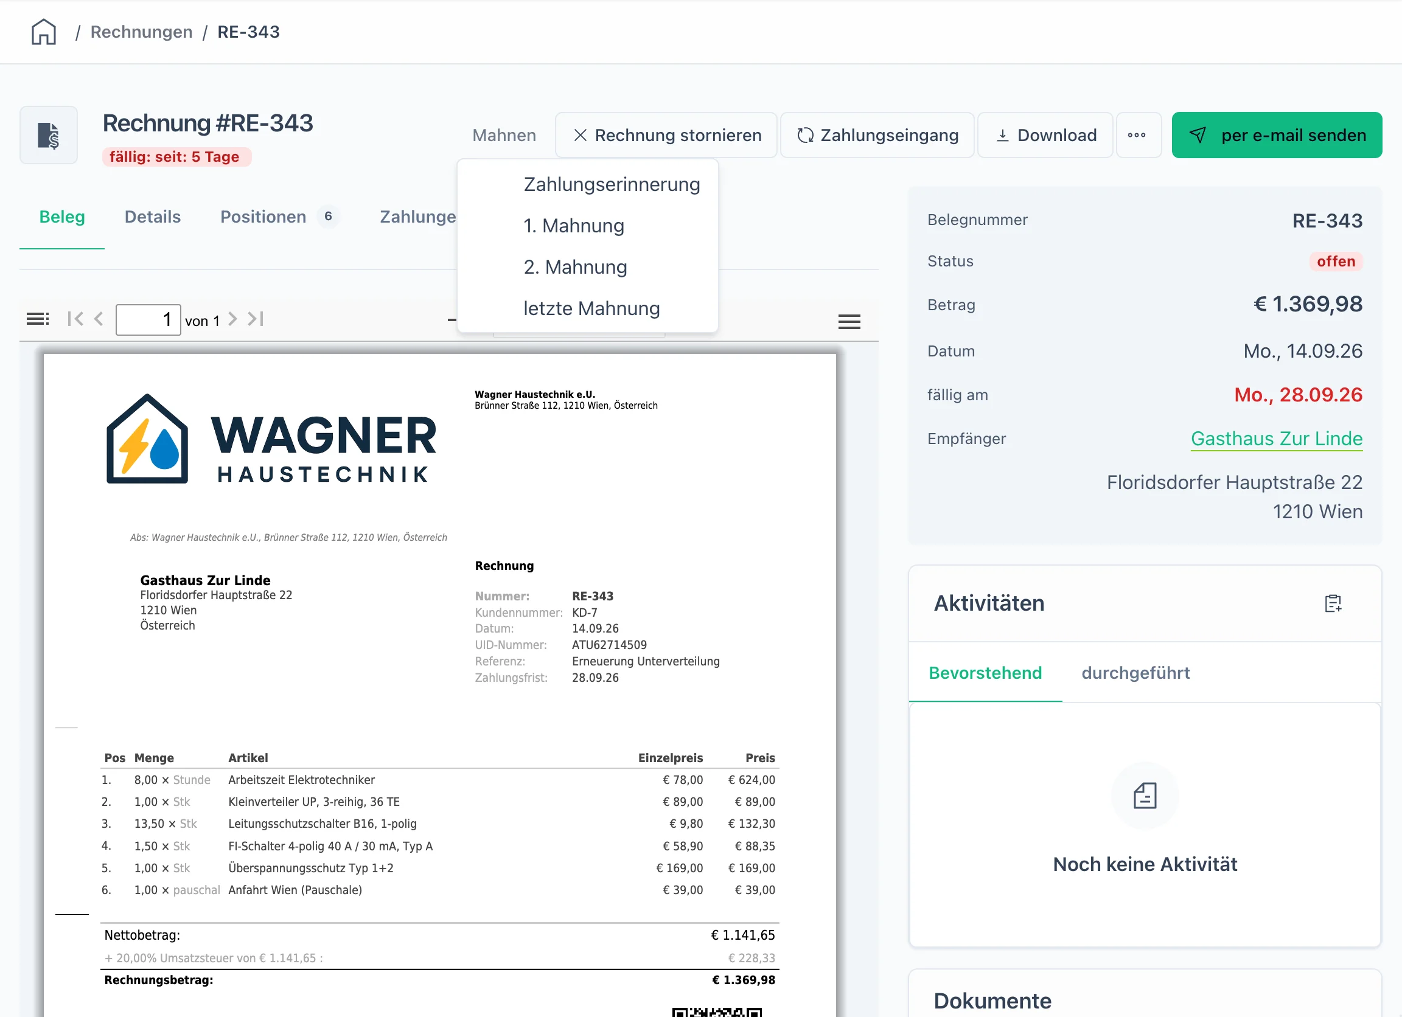
Task: Click the PDF zoom-out minus icon
Action: point(452,320)
